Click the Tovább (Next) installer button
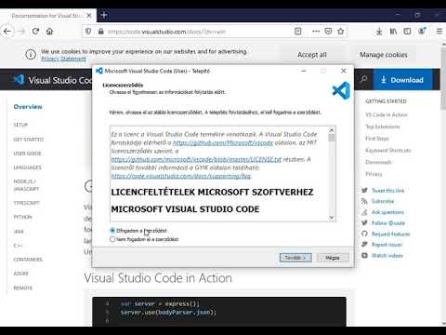 coord(295,258)
